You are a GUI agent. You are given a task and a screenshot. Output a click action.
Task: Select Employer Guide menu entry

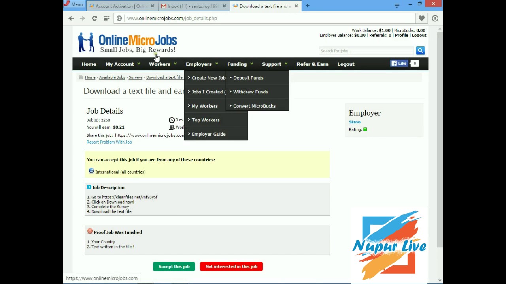click(x=216, y=134)
